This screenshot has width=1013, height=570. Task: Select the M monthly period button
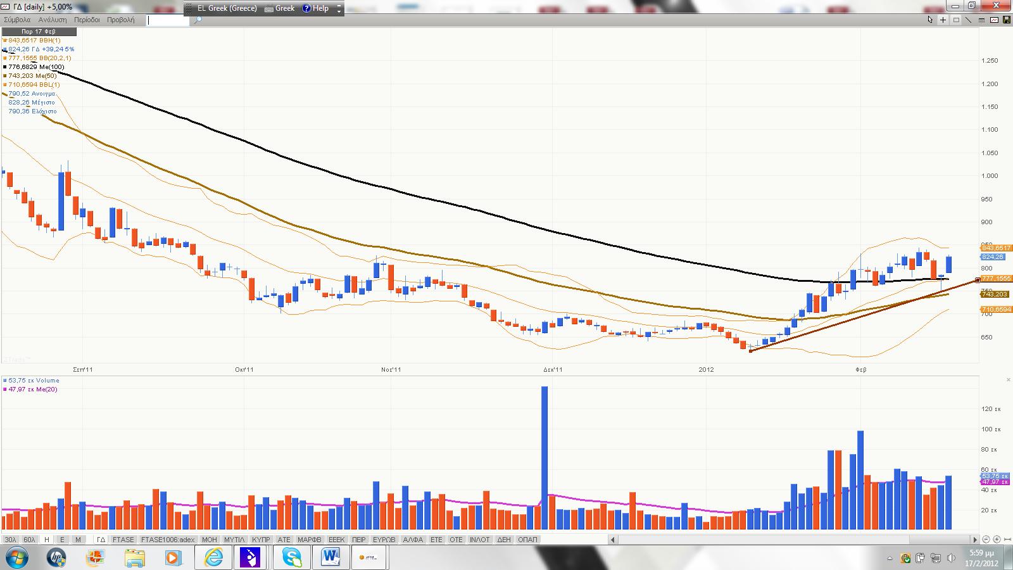pyautogui.click(x=78, y=540)
